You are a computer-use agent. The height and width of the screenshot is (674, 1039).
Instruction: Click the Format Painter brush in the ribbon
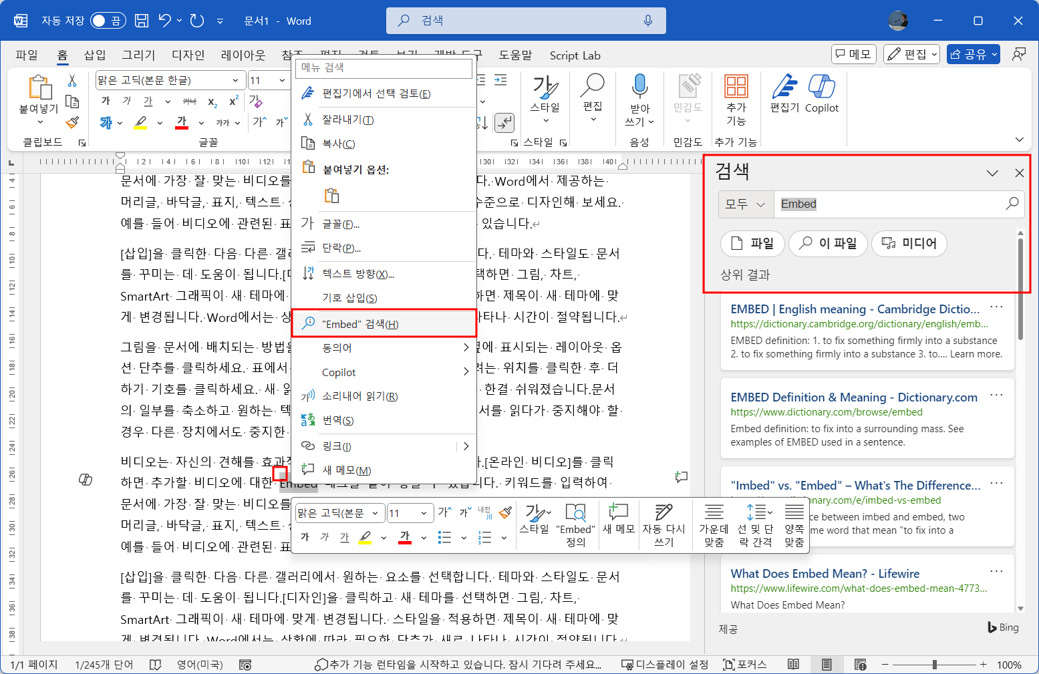[x=72, y=122]
